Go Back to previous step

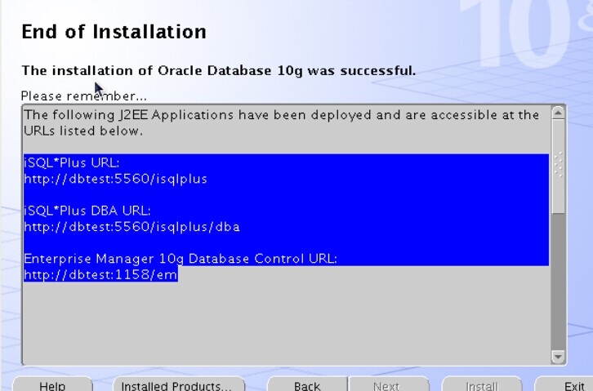click(x=307, y=385)
